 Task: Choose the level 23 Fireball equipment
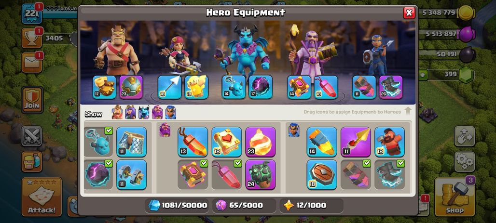pos(261,142)
